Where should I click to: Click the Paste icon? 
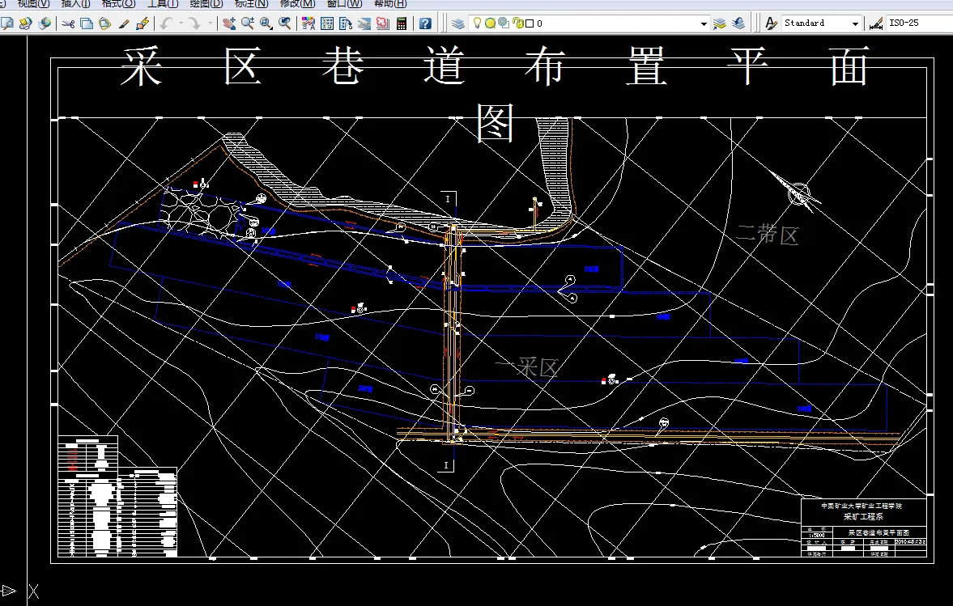coord(104,23)
